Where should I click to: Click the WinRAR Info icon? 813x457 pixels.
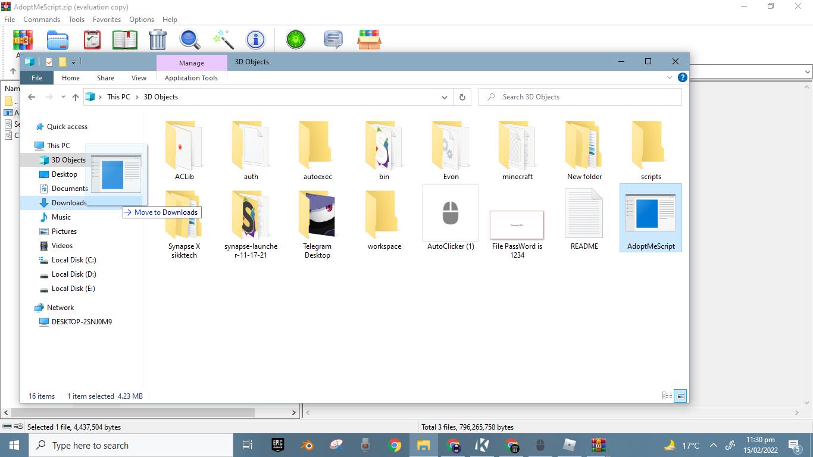256,40
